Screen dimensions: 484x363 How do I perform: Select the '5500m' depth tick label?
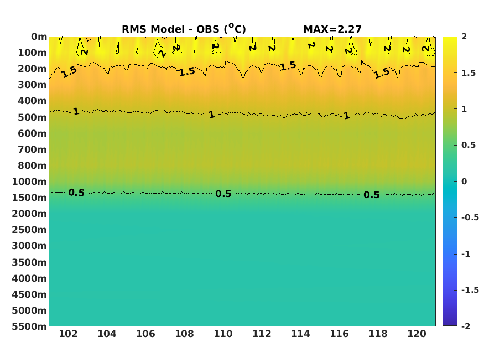[29, 327]
